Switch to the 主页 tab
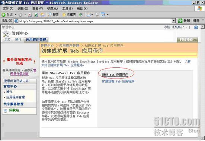Screen dimensions: 205x141 point(7,40)
